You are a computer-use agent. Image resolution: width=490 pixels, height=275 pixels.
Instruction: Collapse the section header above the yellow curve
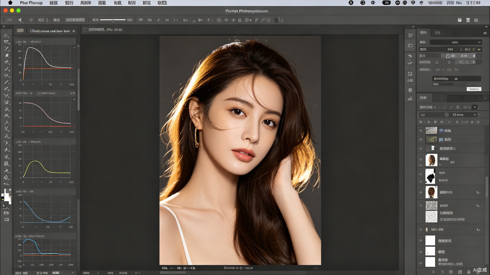coord(45,142)
